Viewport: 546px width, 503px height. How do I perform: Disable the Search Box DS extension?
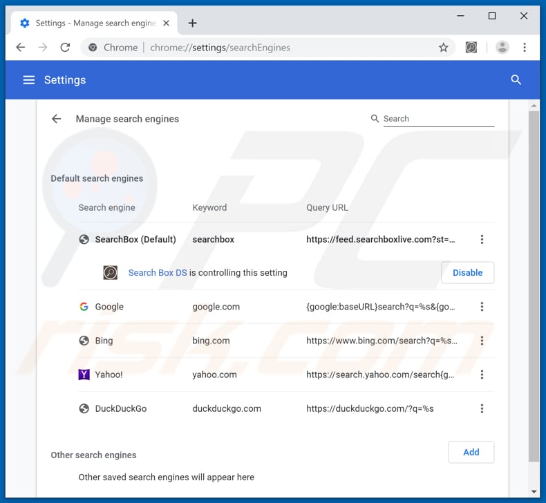coord(467,272)
